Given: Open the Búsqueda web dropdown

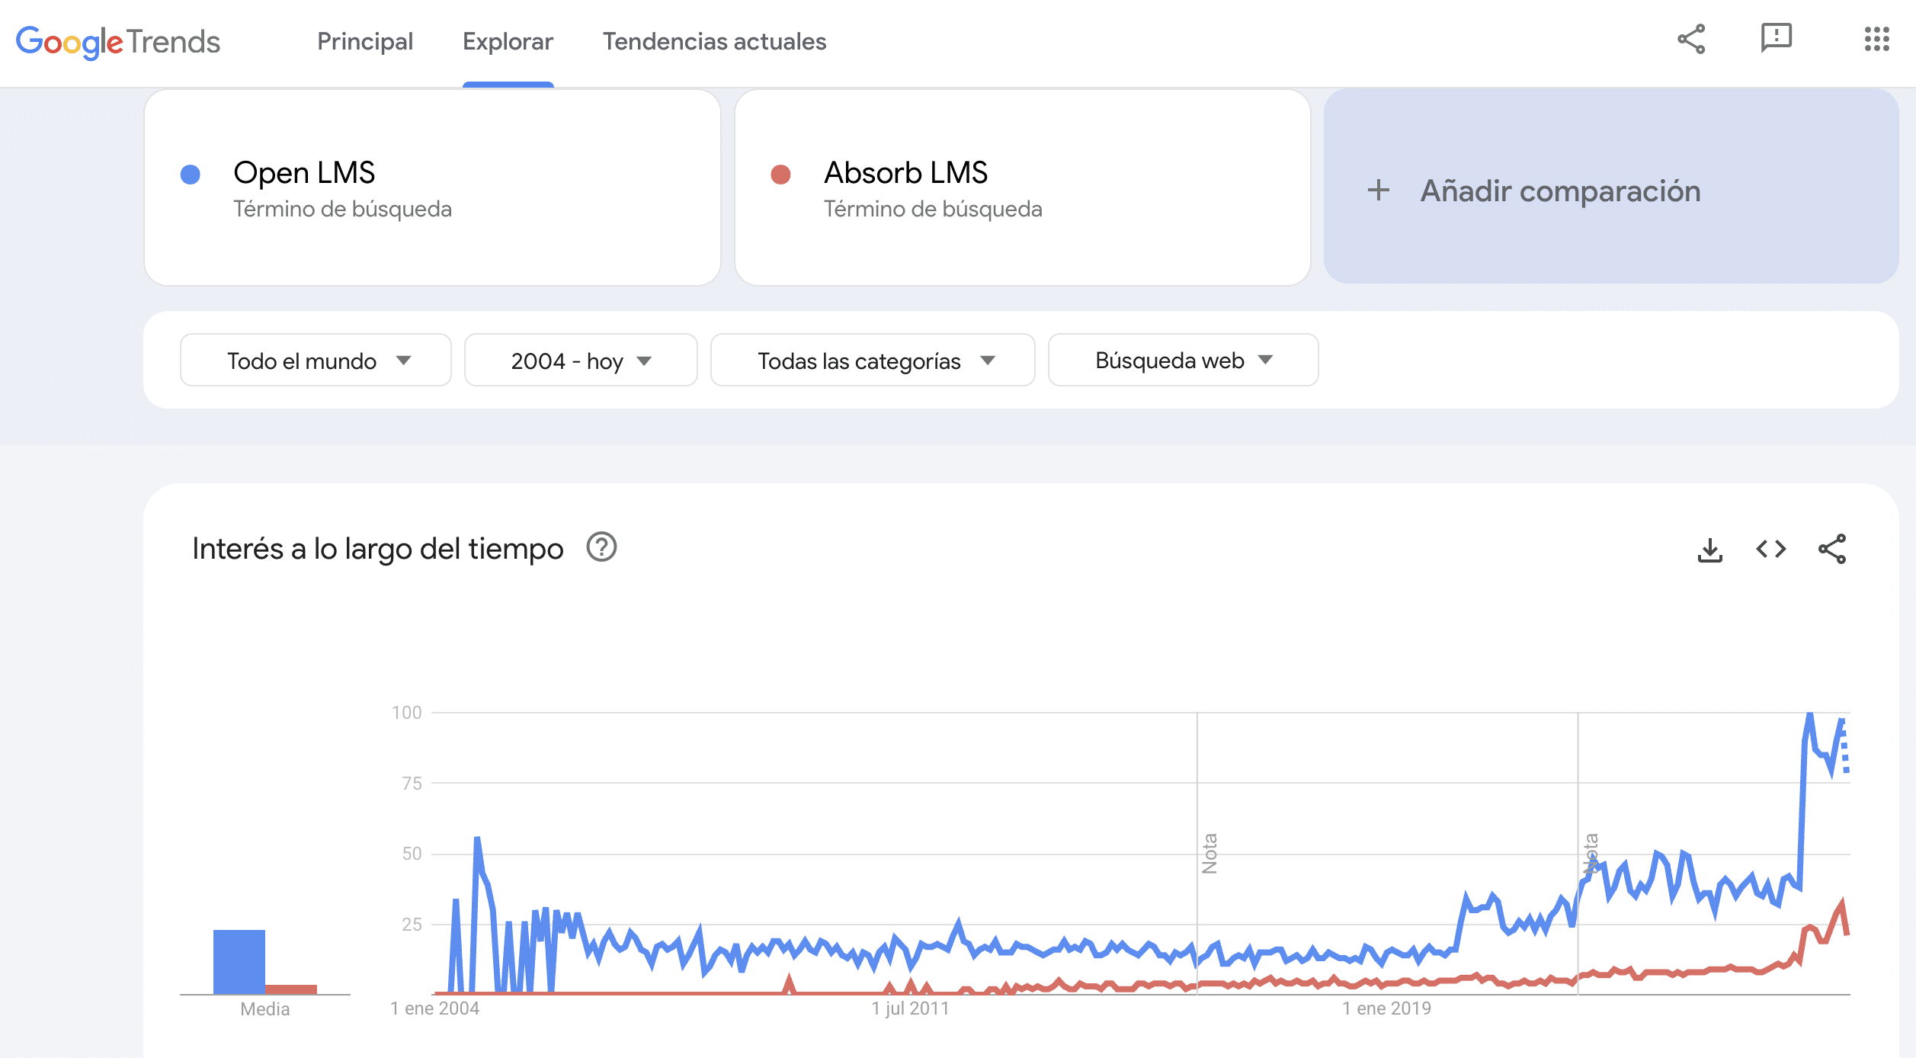Looking at the screenshot, I should [x=1182, y=360].
